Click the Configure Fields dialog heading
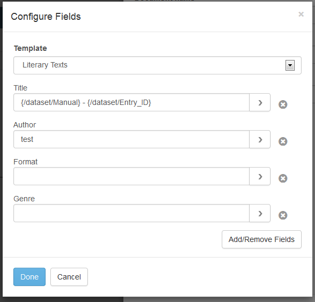 click(x=46, y=17)
